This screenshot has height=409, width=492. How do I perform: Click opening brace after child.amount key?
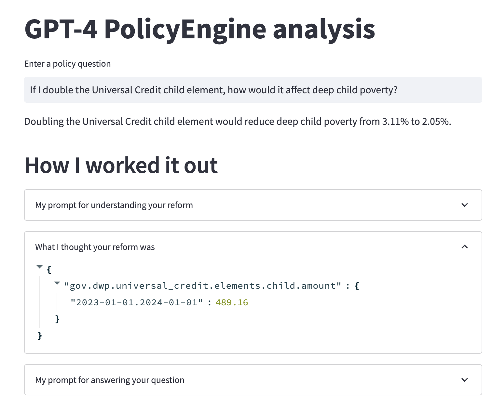(357, 286)
